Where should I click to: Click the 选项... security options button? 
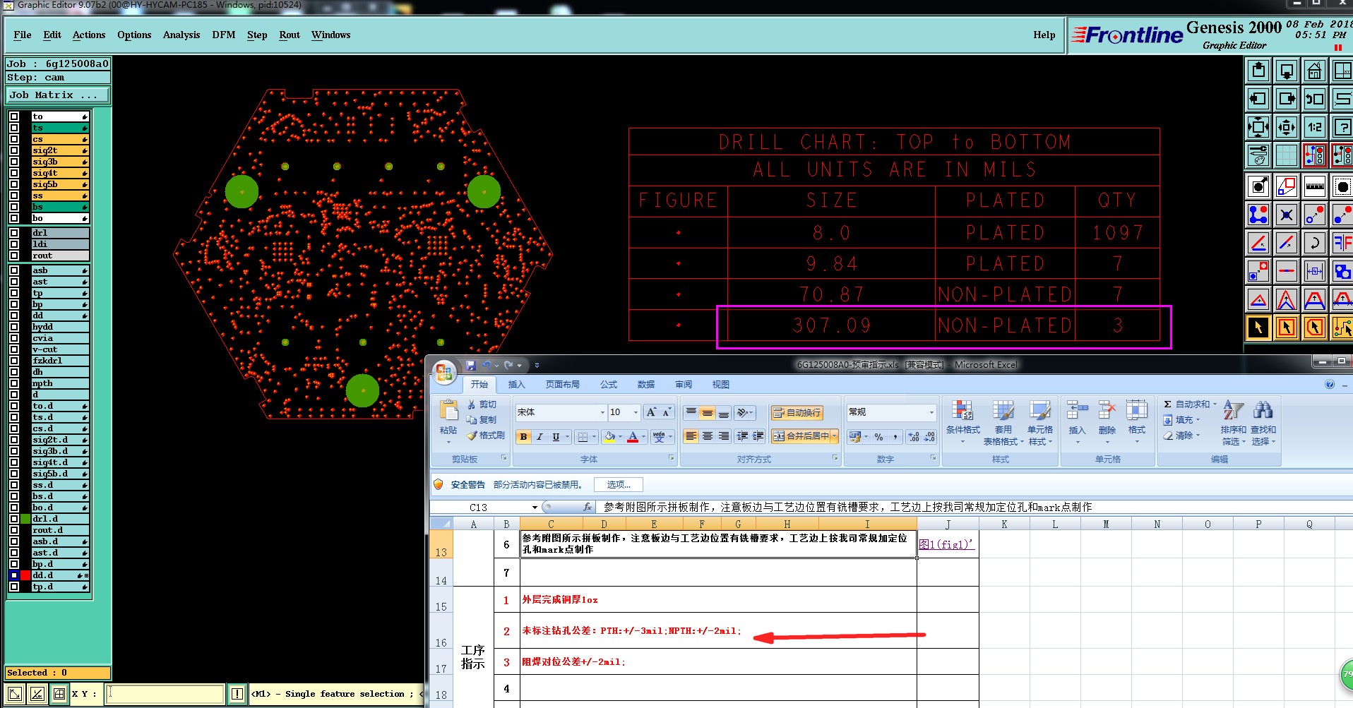point(619,485)
